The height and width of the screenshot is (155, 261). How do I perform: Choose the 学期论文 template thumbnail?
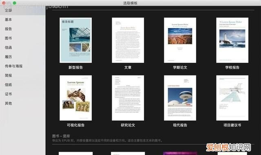180,40
